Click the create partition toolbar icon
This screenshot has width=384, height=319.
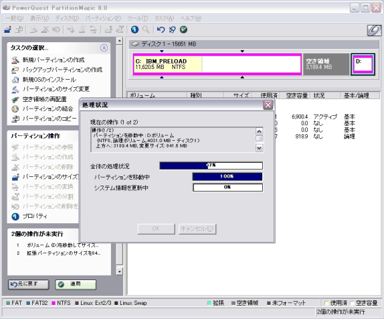33,29
